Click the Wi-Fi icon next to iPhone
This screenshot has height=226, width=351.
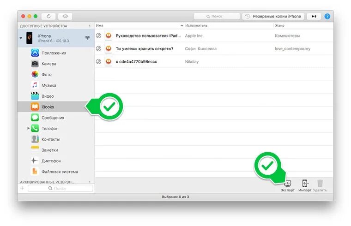tap(87, 38)
